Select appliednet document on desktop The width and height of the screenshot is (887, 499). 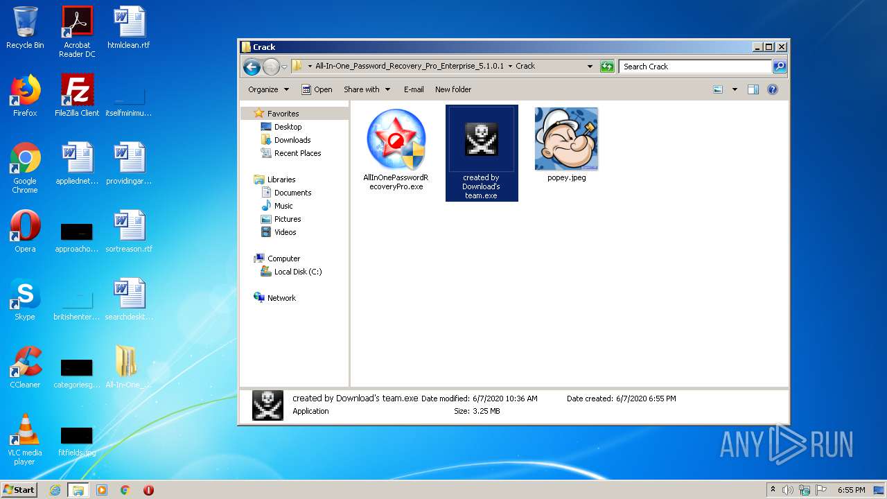tap(77, 164)
